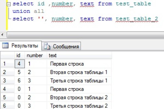
Task: Click the grid's top-left select-all corner
Action: click(7, 55)
